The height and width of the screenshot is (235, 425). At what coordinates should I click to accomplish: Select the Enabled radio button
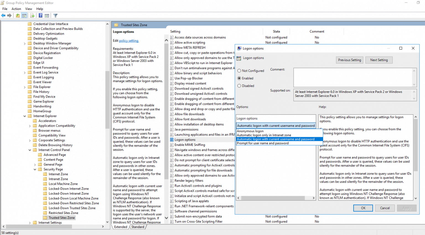click(239, 78)
